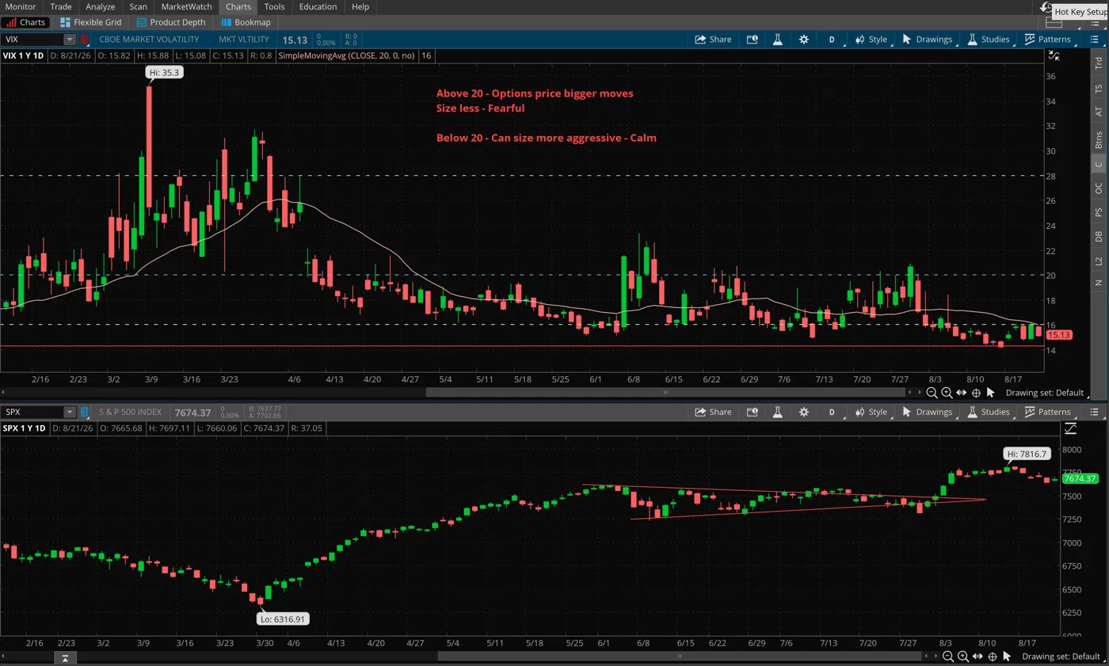Zoom in the SPX chart with the magnifier plus
Screen dimensions: 1109x666
click(962, 656)
